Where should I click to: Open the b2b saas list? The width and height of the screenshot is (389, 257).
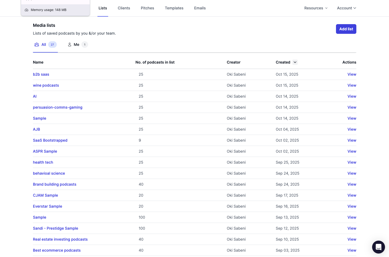(x=41, y=74)
